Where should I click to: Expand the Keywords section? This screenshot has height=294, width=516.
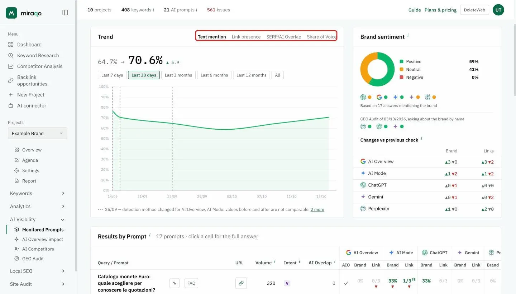pos(38,193)
